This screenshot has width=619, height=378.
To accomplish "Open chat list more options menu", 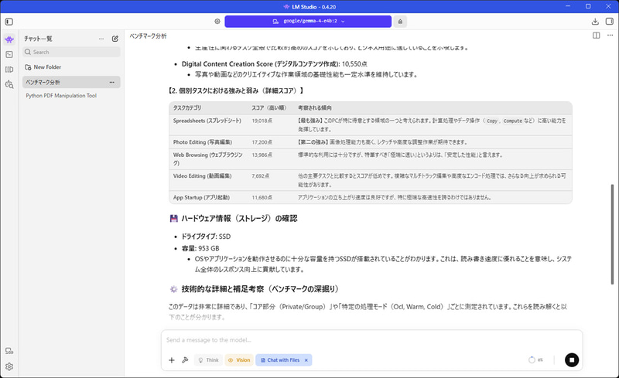I will pyautogui.click(x=101, y=39).
